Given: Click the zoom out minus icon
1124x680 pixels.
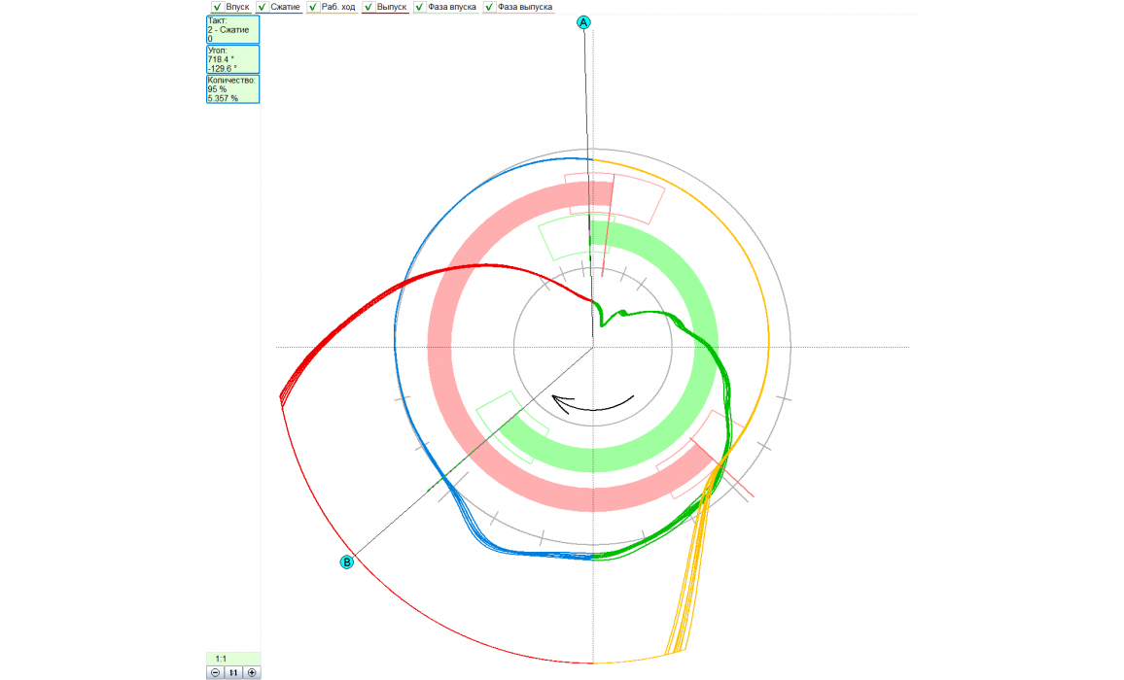Looking at the screenshot, I should (x=215, y=672).
